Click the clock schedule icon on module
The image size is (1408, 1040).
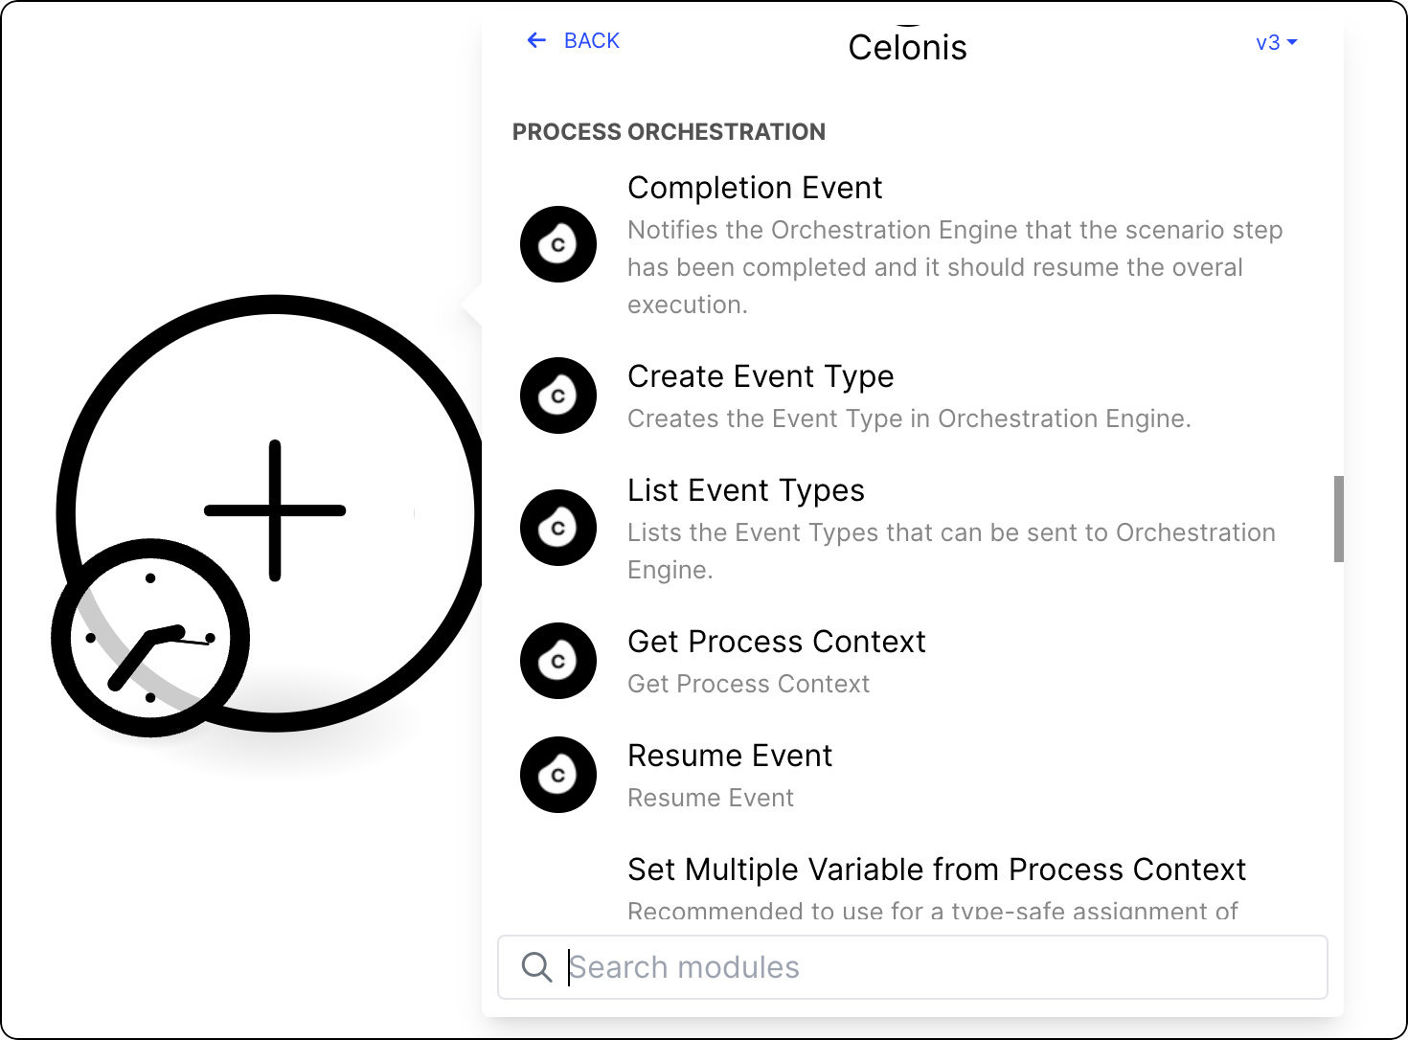point(150,638)
